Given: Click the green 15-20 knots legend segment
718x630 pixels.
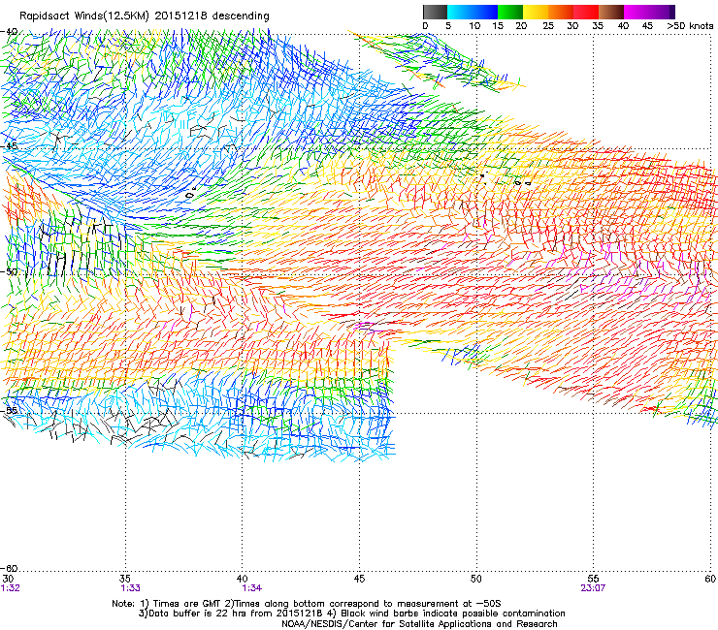Looking at the screenshot, I should 510,12.
